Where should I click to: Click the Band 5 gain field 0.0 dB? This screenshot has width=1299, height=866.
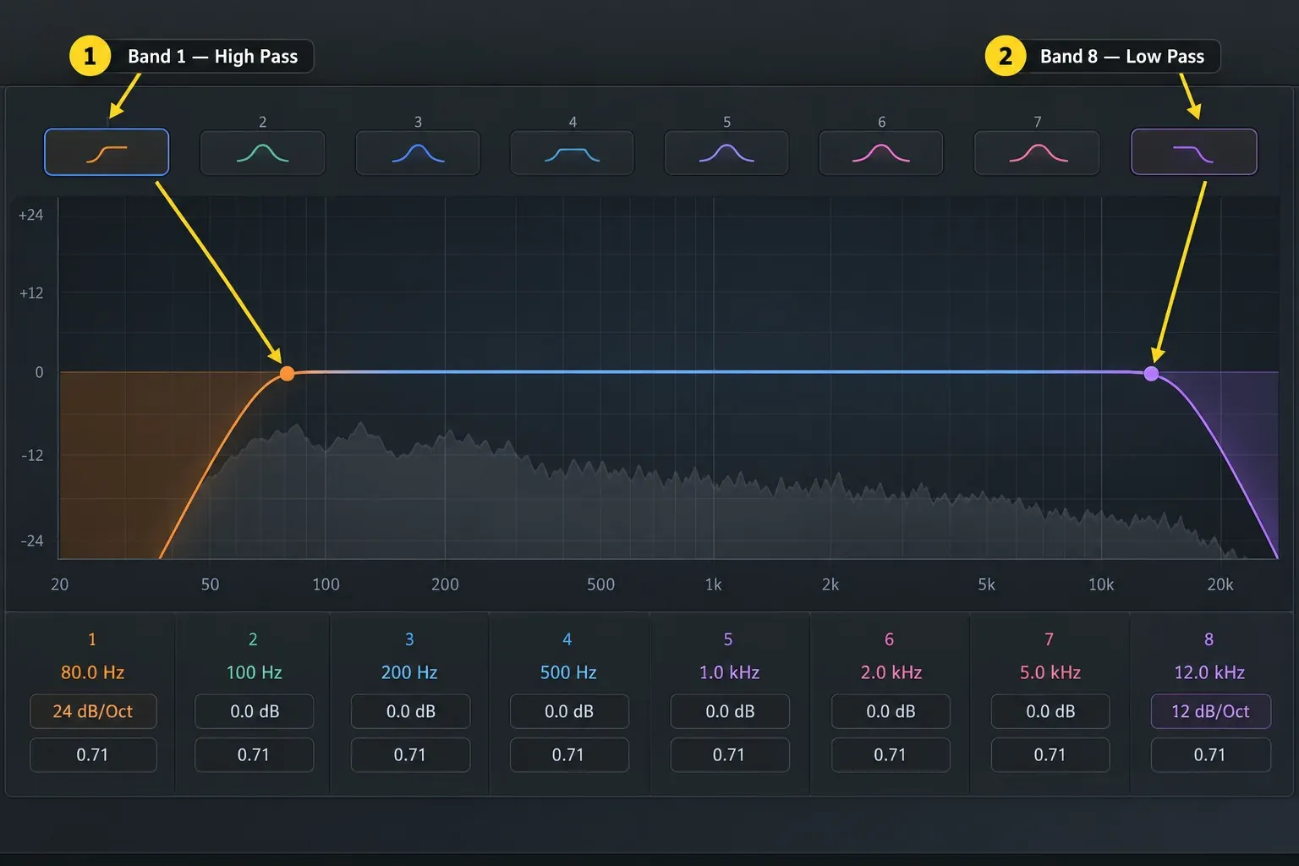(x=730, y=711)
